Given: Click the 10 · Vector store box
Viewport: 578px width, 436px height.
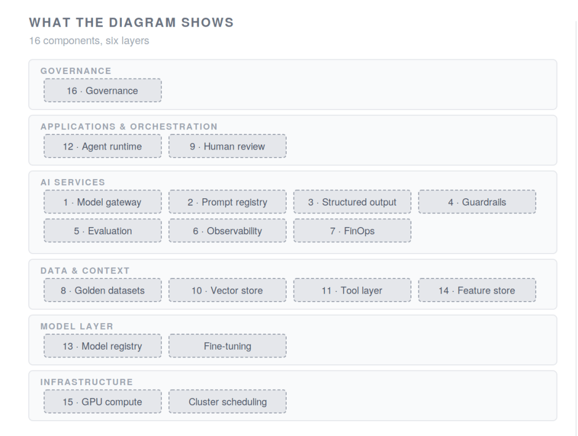Looking at the screenshot, I should pyautogui.click(x=227, y=290).
